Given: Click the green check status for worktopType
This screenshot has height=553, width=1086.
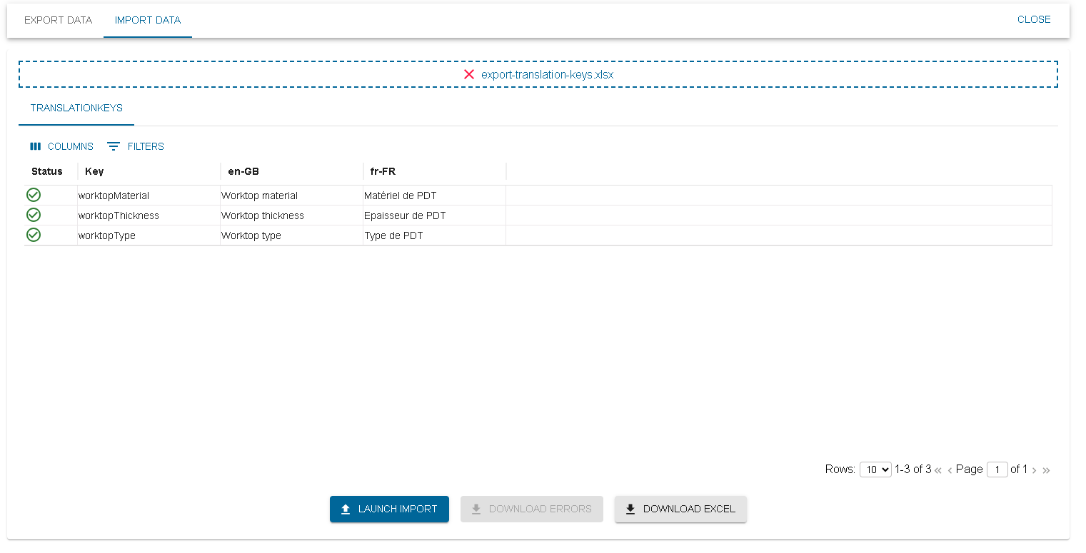Looking at the screenshot, I should [x=34, y=235].
